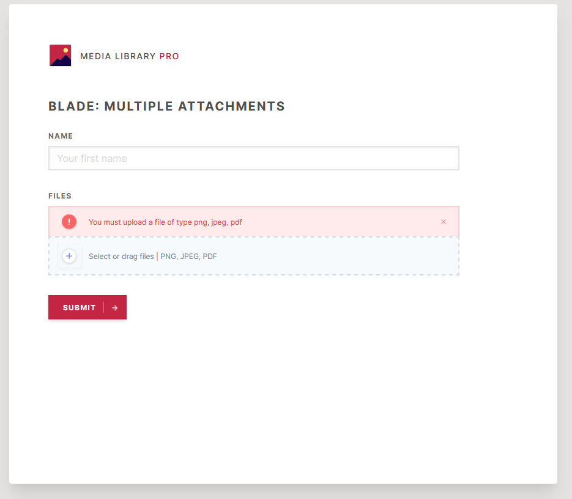Click the 'You must upload a file' error message
Viewport: 572px width, 499px height.
[x=165, y=222]
